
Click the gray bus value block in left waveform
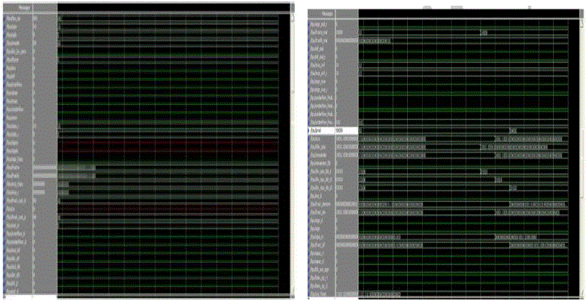(x=77, y=169)
